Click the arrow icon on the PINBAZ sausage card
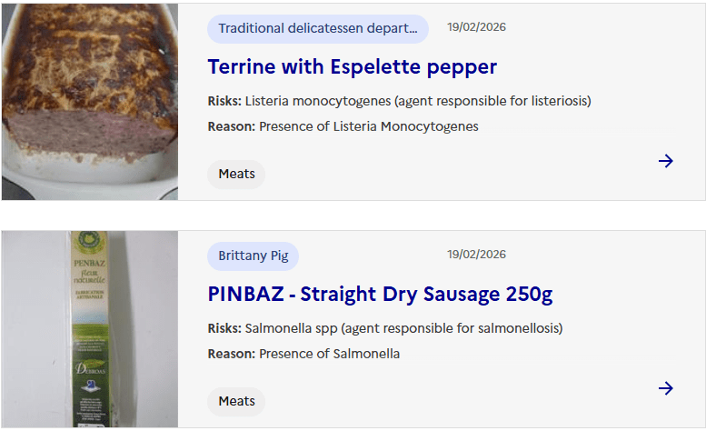The height and width of the screenshot is (431, 706). tap(665, 388)
